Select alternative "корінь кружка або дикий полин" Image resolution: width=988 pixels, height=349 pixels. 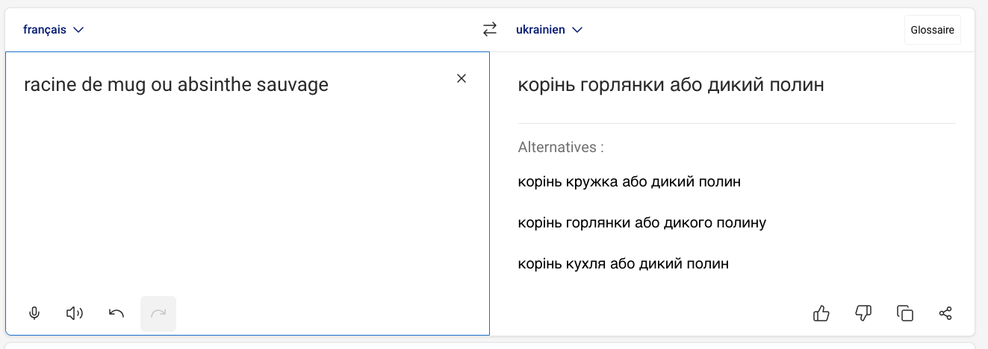click(x=630, y=181)
